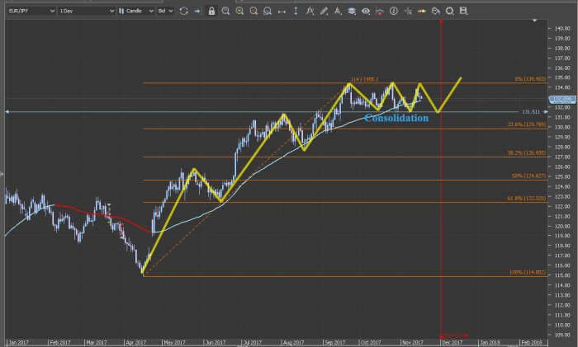Click the 23.6% (129.789) Fibonacci label

click(527, 124)
